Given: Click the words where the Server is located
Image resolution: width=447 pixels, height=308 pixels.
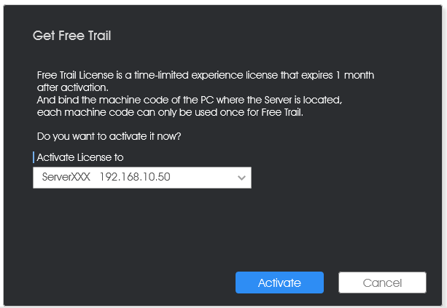Looking at the screenshot, I should pyautogui.click(x=279, y=100).
